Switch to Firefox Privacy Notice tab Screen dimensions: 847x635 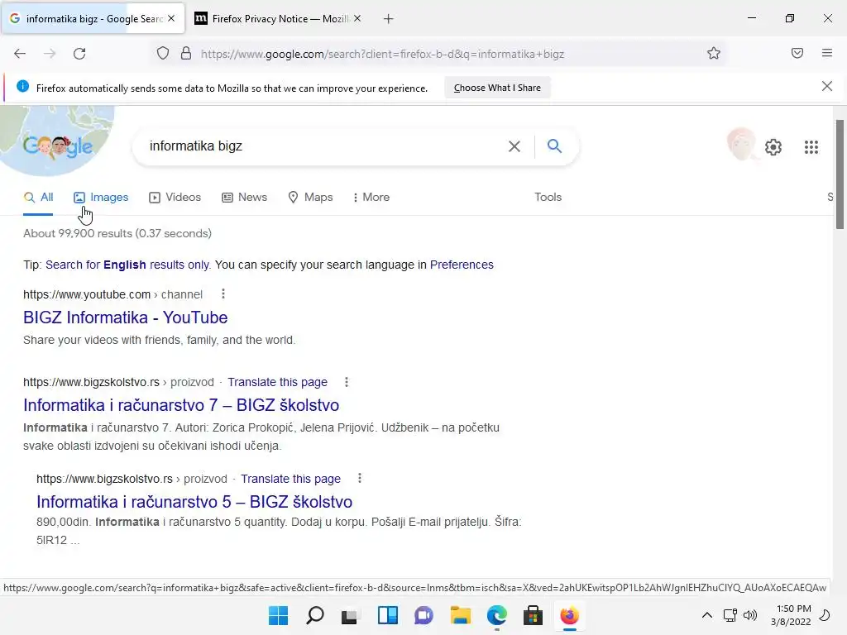pos(279,19)
